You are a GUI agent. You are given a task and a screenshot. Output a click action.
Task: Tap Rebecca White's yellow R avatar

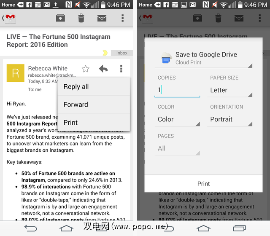pyautogui.click(x=16, y=73)
